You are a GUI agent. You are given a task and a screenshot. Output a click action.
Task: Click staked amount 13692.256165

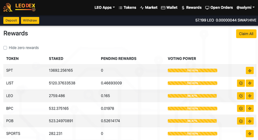pos(61,71)
